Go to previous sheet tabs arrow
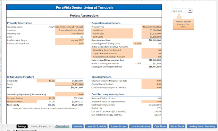218x131 pixels. (2, 126)
